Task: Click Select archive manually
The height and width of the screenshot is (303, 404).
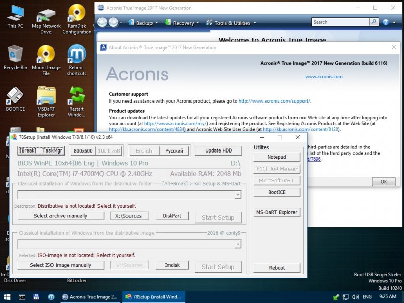Action: (61, 216)
